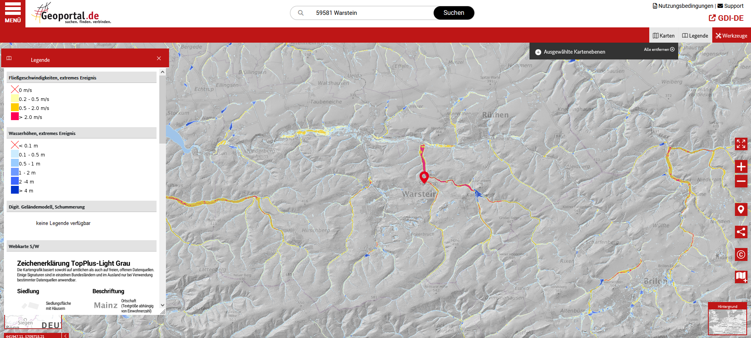Collapse the coordinate bar with the arrow

point(66,336)
